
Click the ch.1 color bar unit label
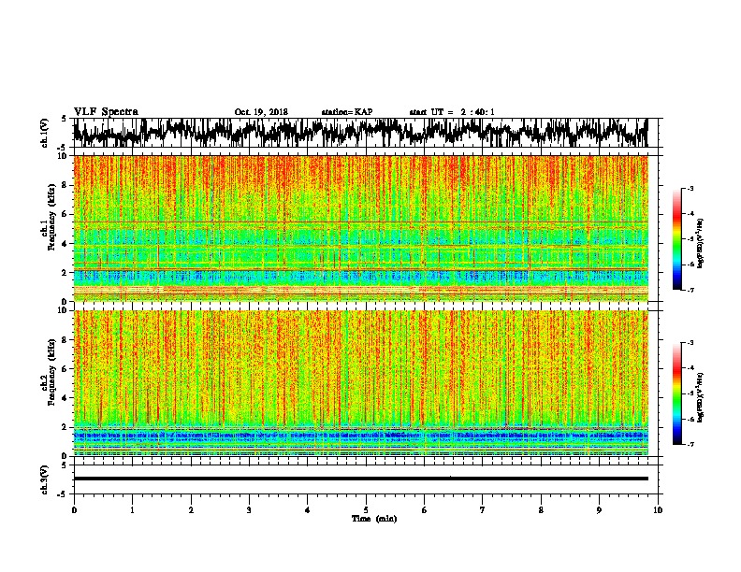(x=701, y=244)
